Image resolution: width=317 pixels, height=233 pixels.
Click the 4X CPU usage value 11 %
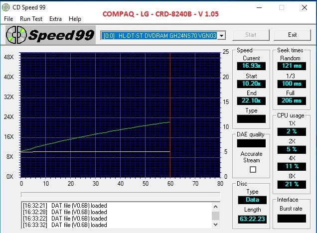[292, 167]
